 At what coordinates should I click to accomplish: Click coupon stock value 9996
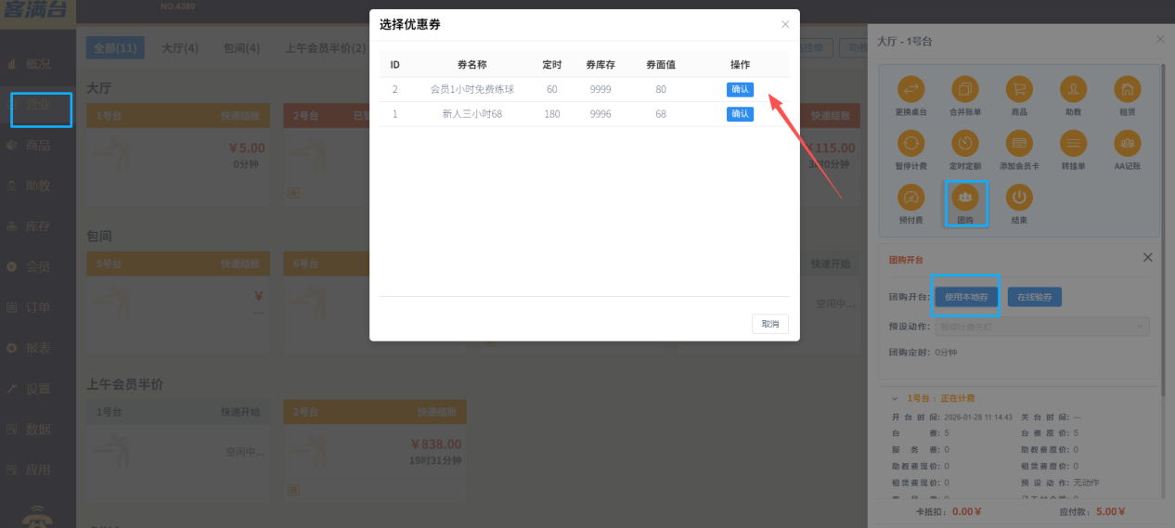point(600,114)
